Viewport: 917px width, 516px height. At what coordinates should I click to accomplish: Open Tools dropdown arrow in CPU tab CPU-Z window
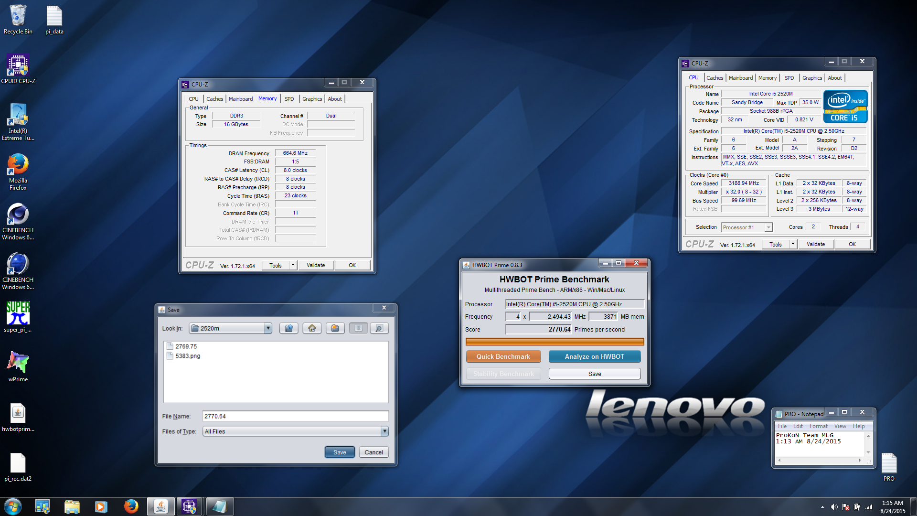click(x=793, y=244)
